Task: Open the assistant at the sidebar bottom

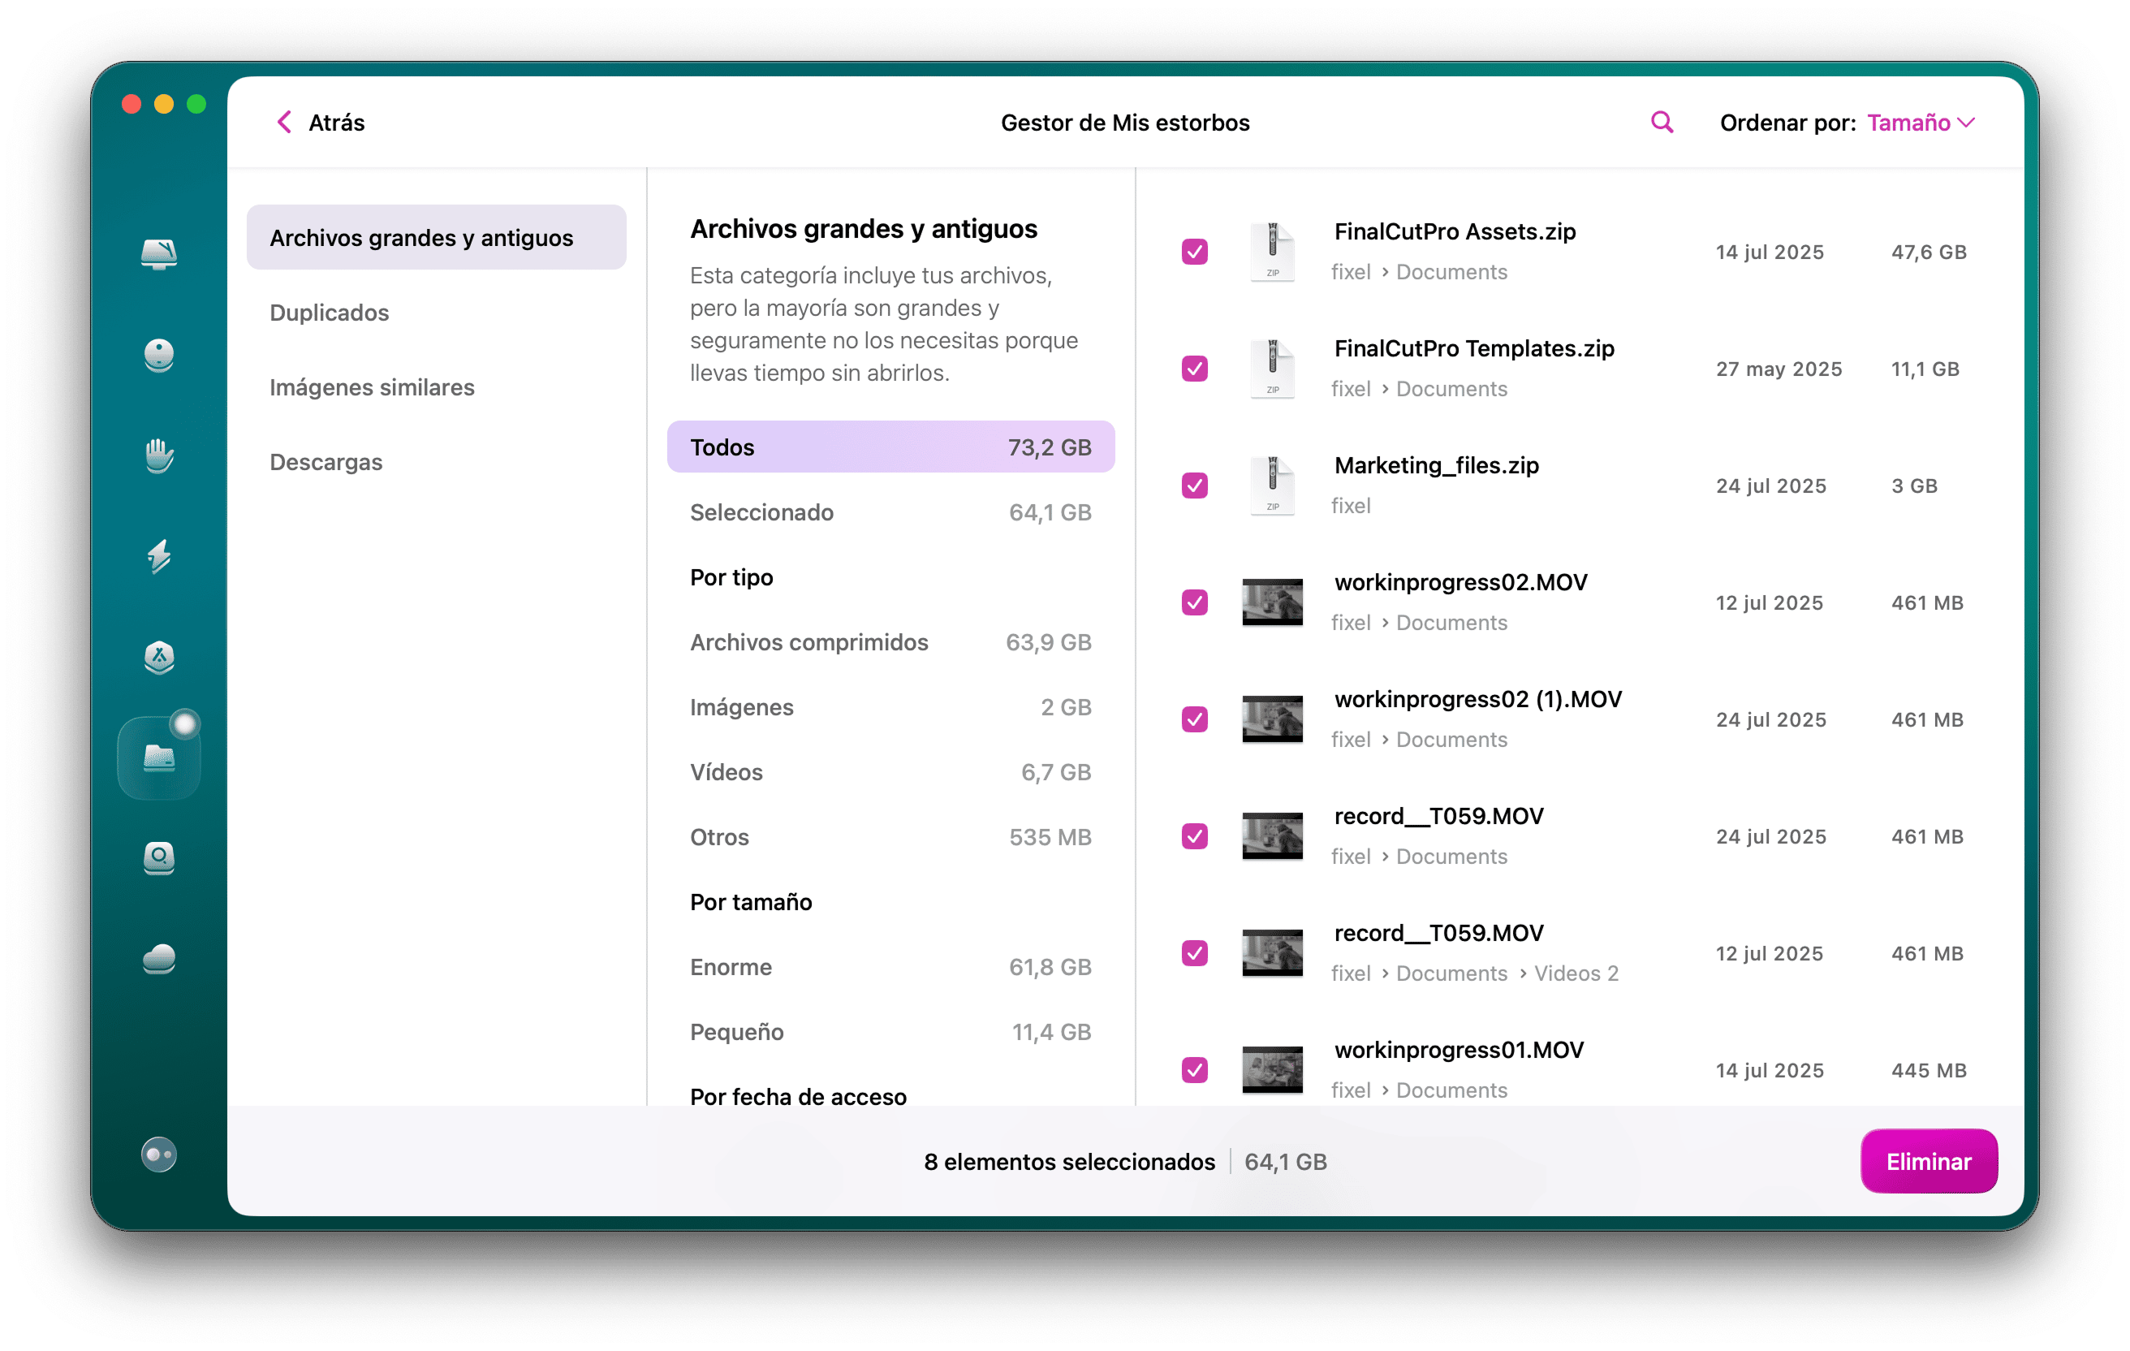Action: (x=159, y=1153)
